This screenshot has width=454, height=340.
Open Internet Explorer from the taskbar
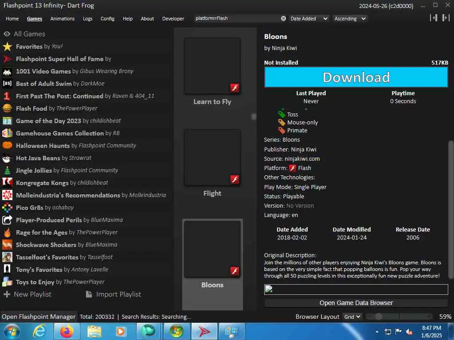[39, 331]
